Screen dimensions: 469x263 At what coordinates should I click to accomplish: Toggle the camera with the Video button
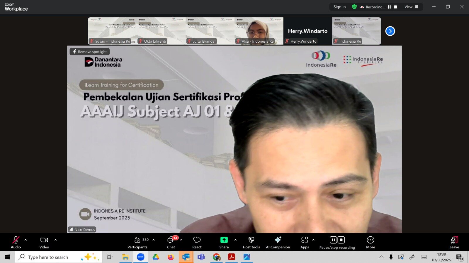44,242
